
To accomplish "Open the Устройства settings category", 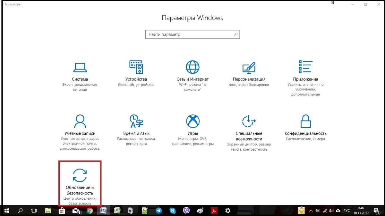I will 136,74.
